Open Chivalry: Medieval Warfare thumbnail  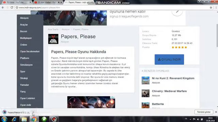(145, 94)
